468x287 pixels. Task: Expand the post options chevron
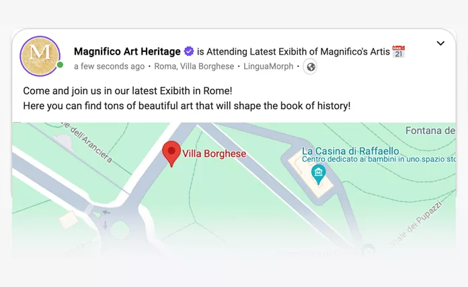[x=440, y=43]
